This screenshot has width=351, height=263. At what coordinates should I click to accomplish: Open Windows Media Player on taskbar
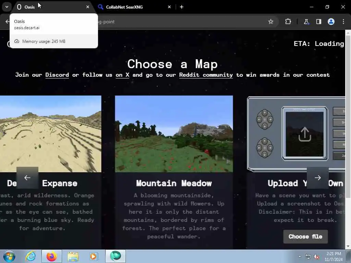(94, 256)
